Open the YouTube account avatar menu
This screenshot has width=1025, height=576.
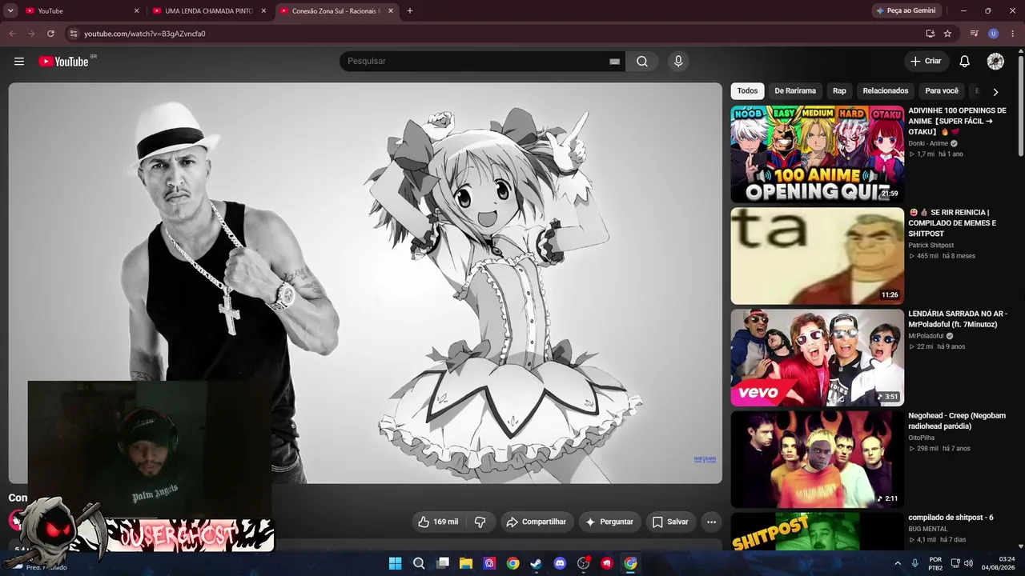click(995, 62)
